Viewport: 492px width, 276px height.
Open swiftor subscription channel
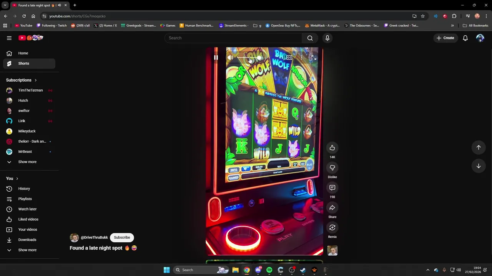click(29, 111)
